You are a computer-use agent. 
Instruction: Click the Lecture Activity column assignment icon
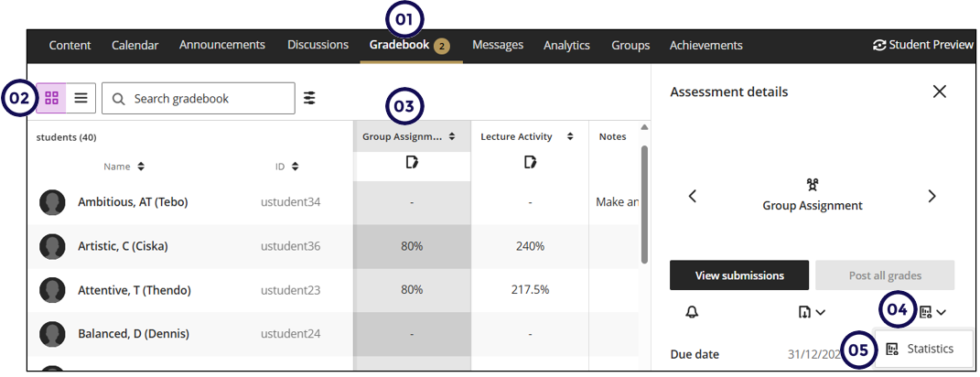pyautogui.click(x=530, y=163)
